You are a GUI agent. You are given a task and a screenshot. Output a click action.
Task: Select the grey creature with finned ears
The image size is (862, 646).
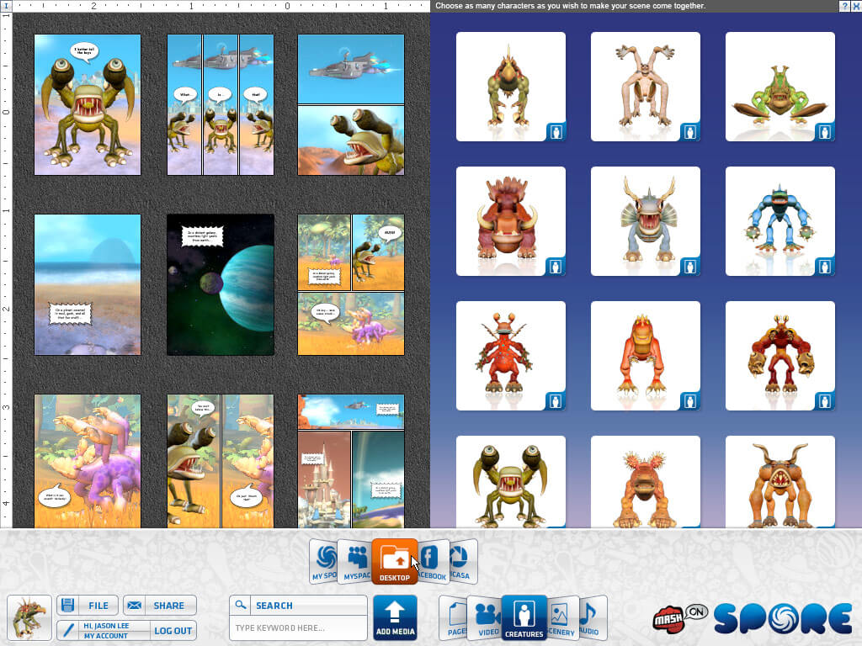tap(646, 221)
